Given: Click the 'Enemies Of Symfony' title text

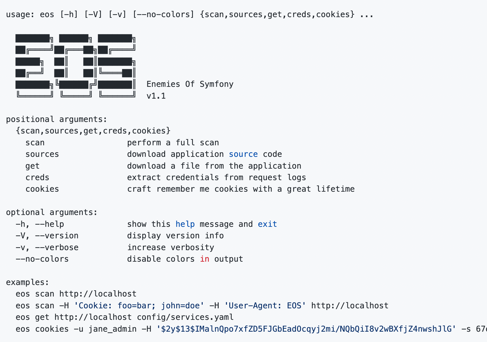Looking at the screenshot, I should (x=190, y=84).
